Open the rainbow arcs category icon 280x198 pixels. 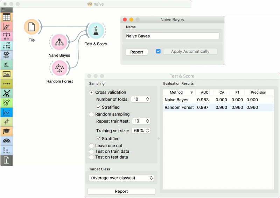[6, 141]
